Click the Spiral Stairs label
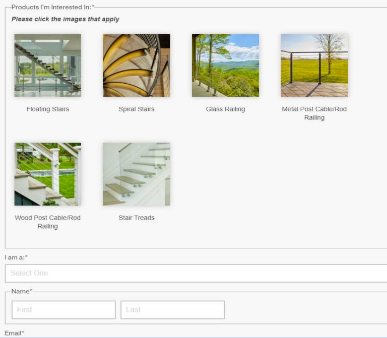 [x=137, y=109]
